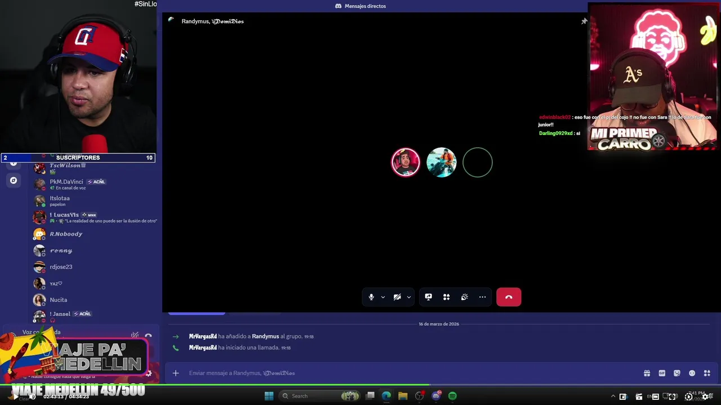
Task: Share your screen in the call
Action: 429,297
